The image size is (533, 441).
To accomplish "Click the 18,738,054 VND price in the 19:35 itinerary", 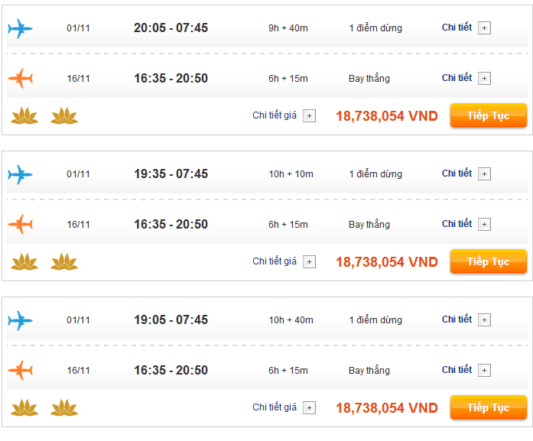I will (x=386, y=262).
